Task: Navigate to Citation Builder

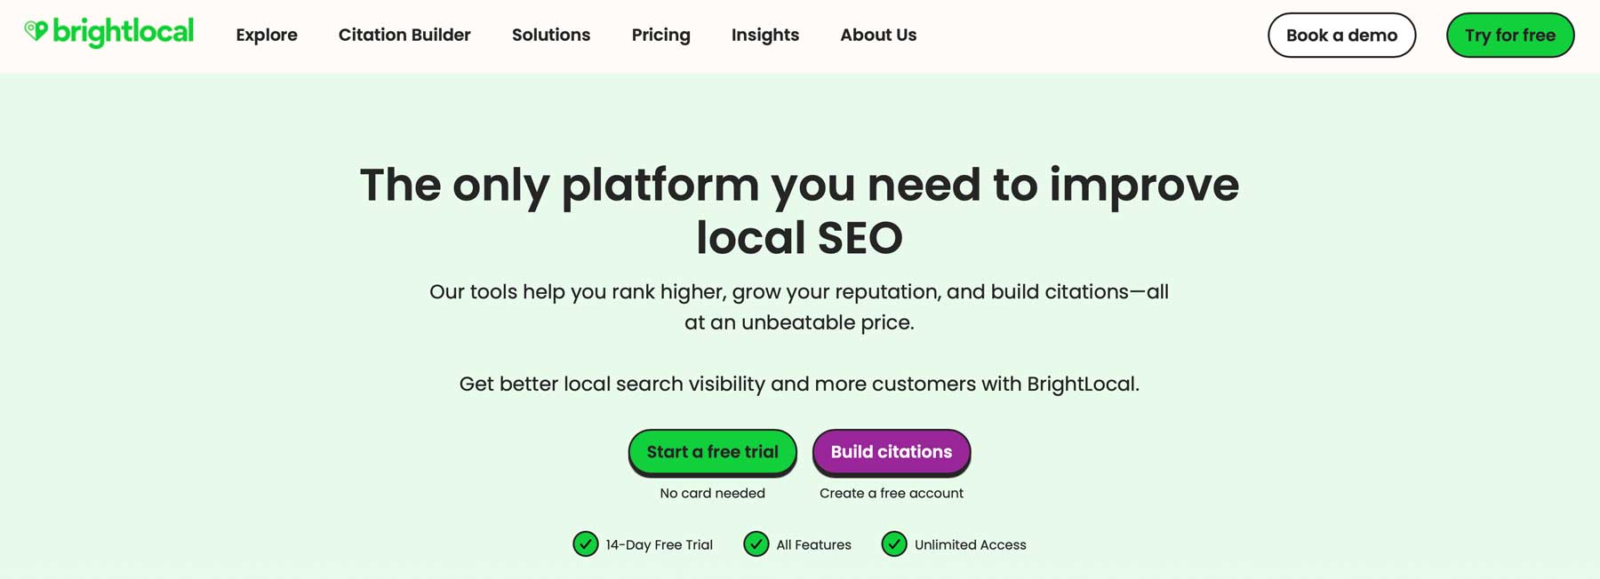Action: (404, 35)
